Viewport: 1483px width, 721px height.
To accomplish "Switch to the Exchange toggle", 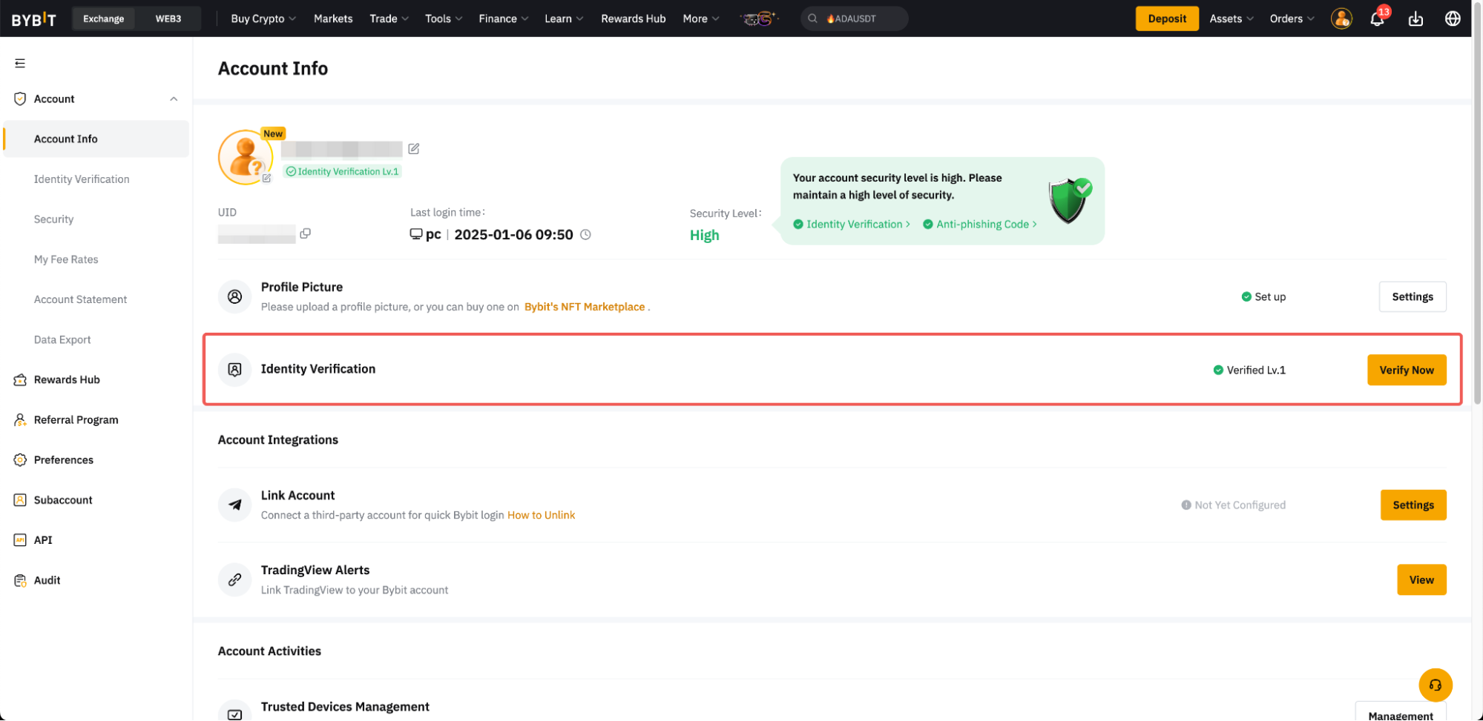I will coord(104,19).
